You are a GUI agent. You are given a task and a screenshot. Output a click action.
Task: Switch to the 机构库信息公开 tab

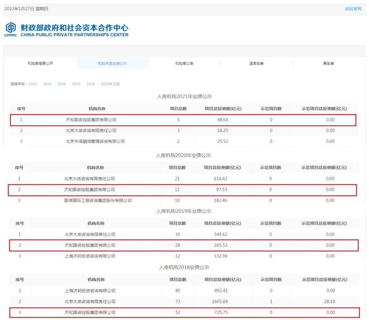pyautogui.click(x=40, y=63)
